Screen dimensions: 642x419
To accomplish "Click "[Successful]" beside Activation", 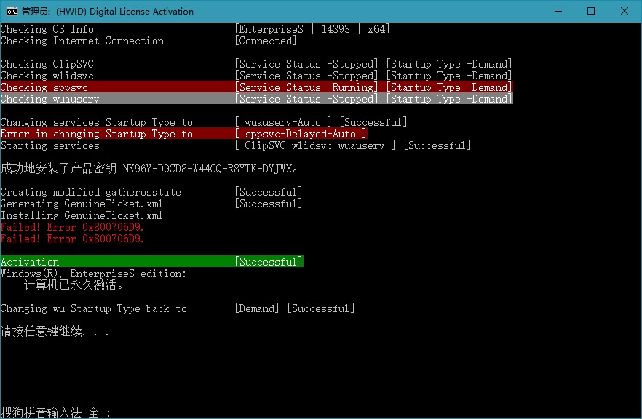I will coord(269,261).
